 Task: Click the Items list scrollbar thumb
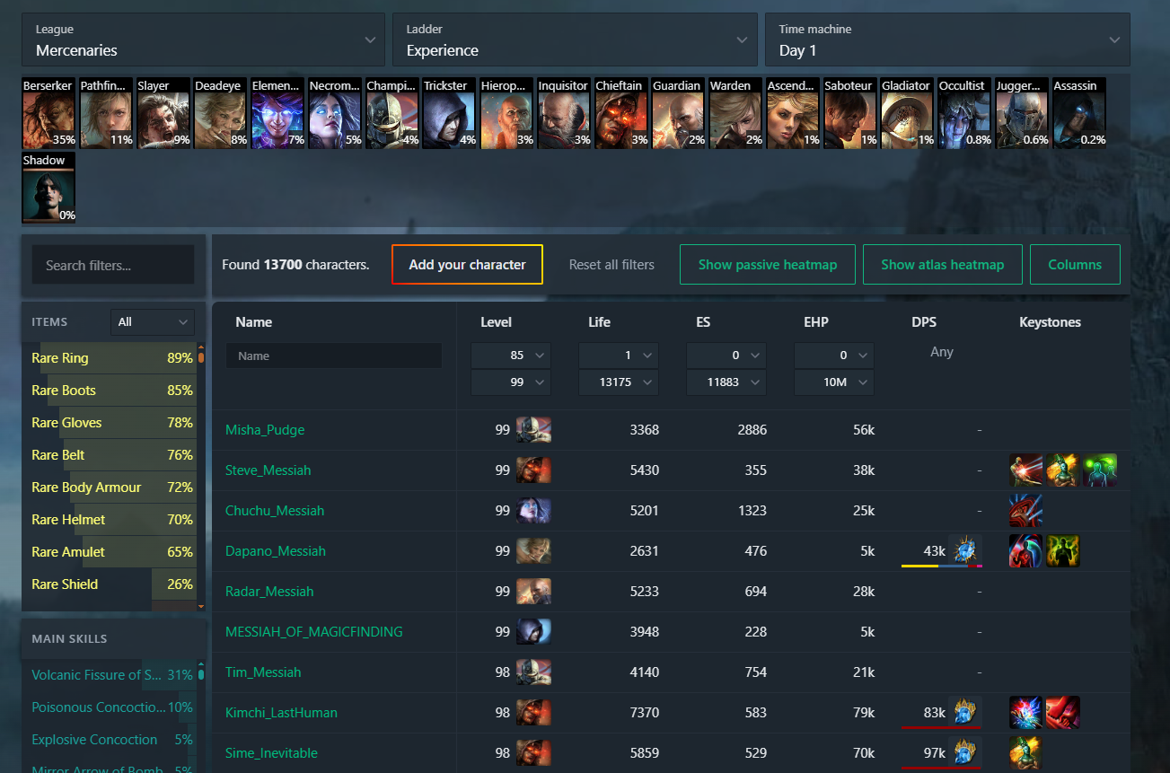pos(201,358)
